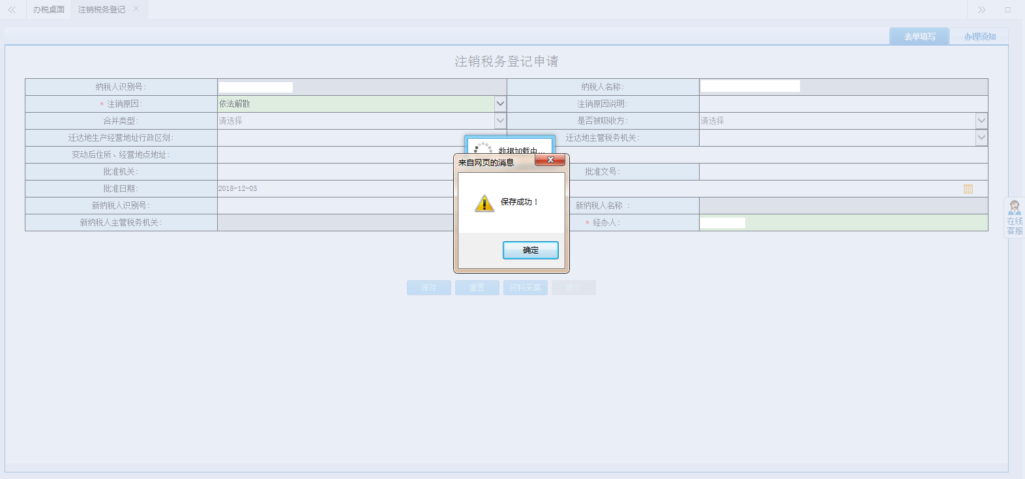1025x479 pixels.
Task: Click the 注销原因说明 input field
Action: (842, 104)
